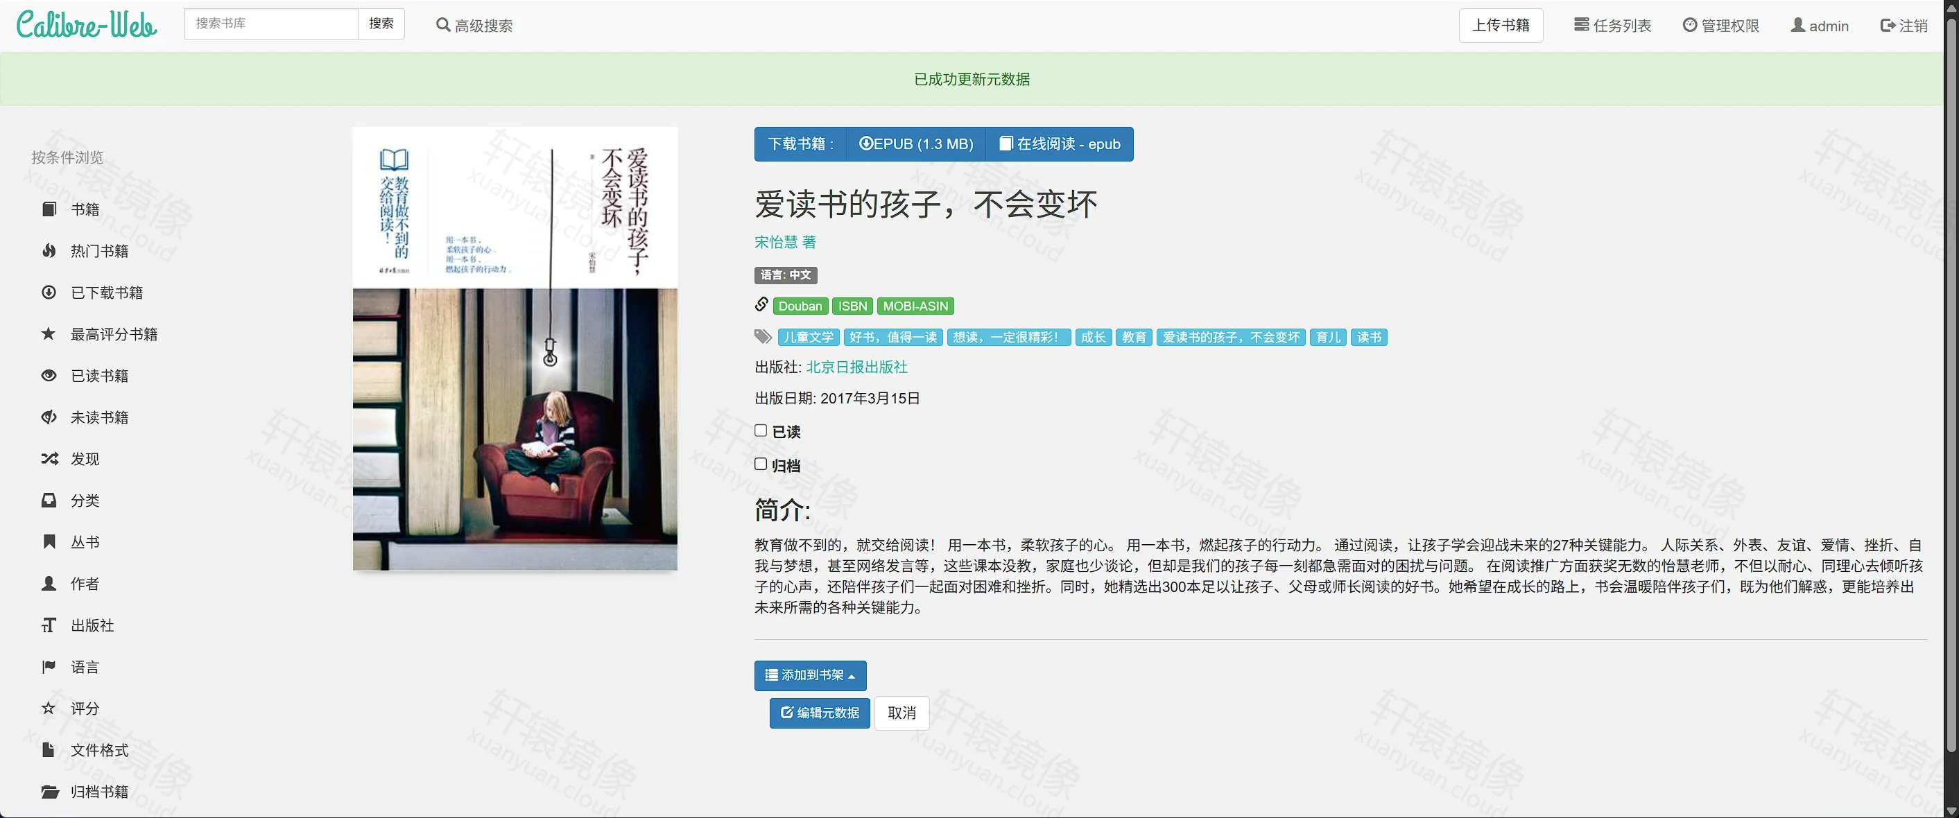Open publisher link 北京日报出版社
Viewport: 1959px width, 818px height.
point(856,367)
